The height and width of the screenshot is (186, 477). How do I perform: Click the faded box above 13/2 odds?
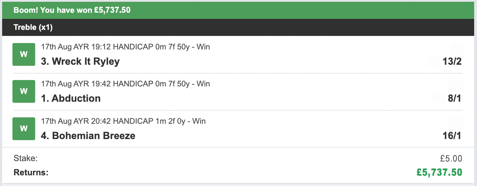click(456, 48)
